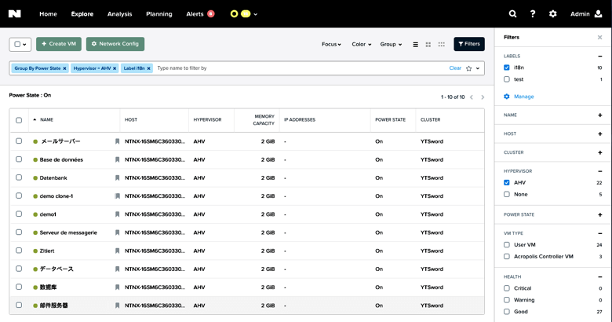Screen dimensions: 612x322
Task: Open the Focus dropdown
Action: 331,45
